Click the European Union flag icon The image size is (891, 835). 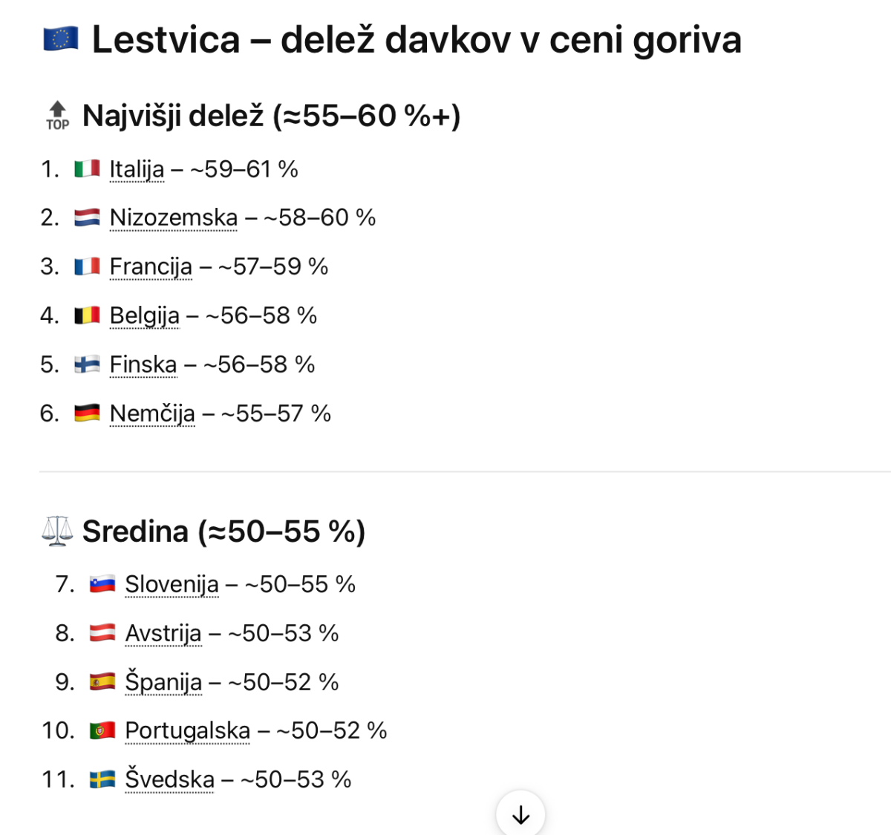click(x=61, y=39)
